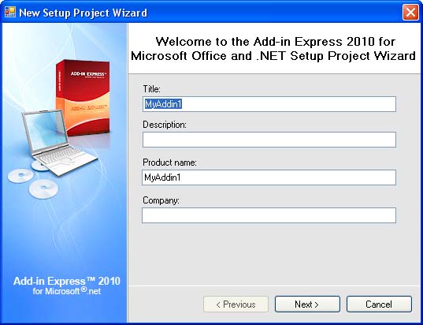The image size is (423, 325).
Task: Close the New Setup Project Wizard window
Action: point(410,12)
